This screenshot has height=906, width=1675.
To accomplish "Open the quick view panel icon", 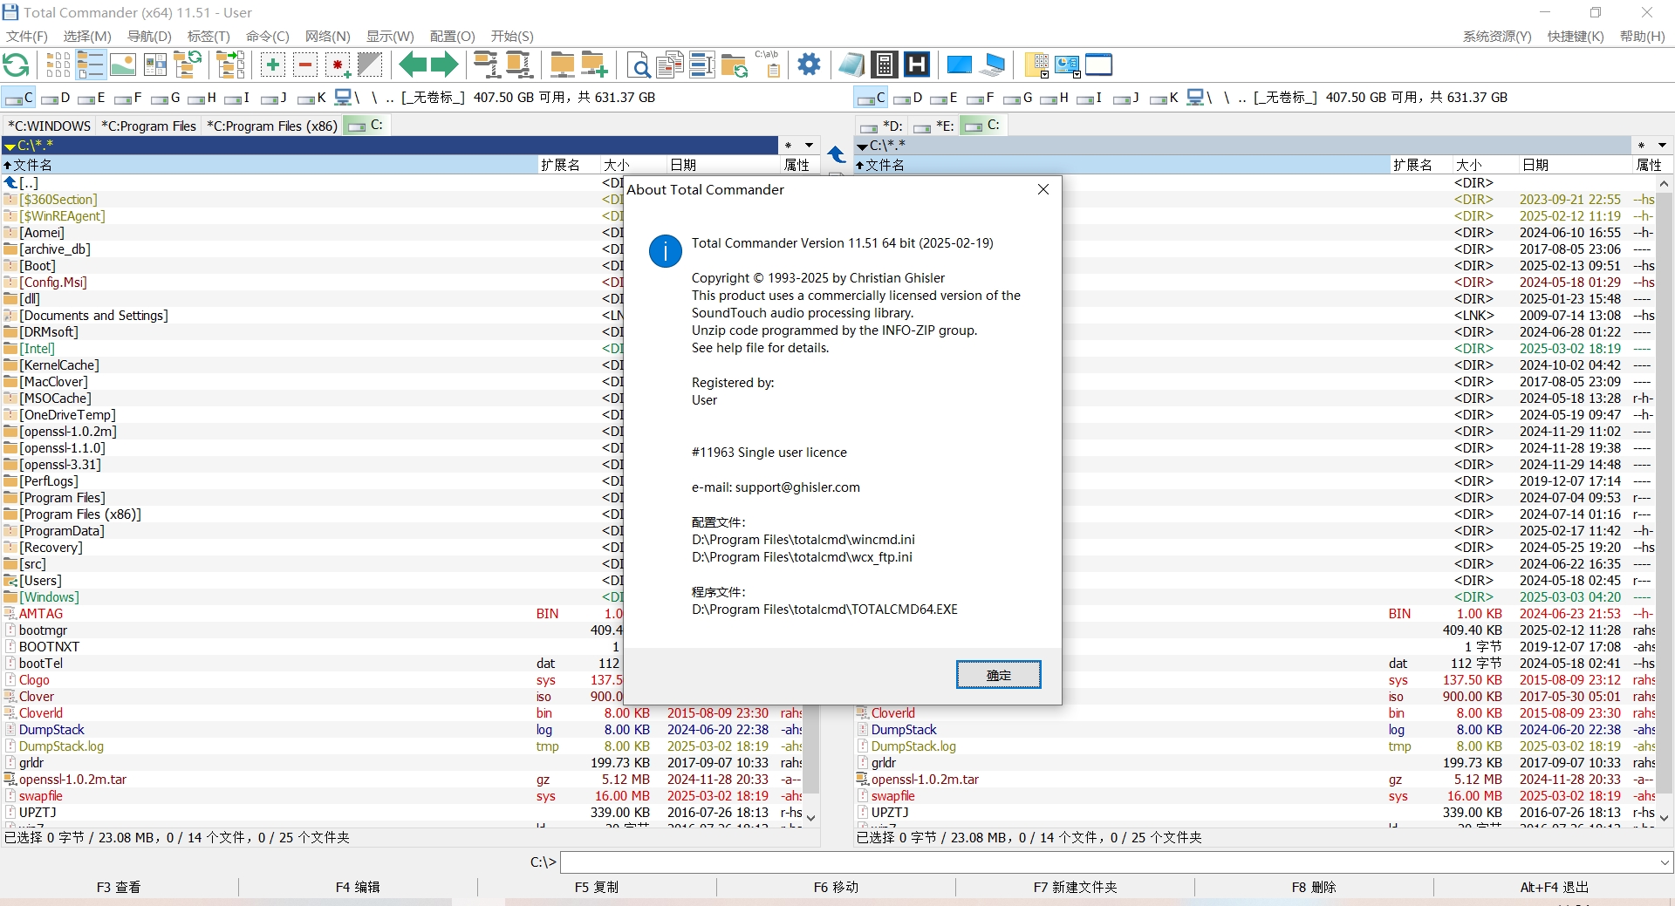I will tap(155, 65).
